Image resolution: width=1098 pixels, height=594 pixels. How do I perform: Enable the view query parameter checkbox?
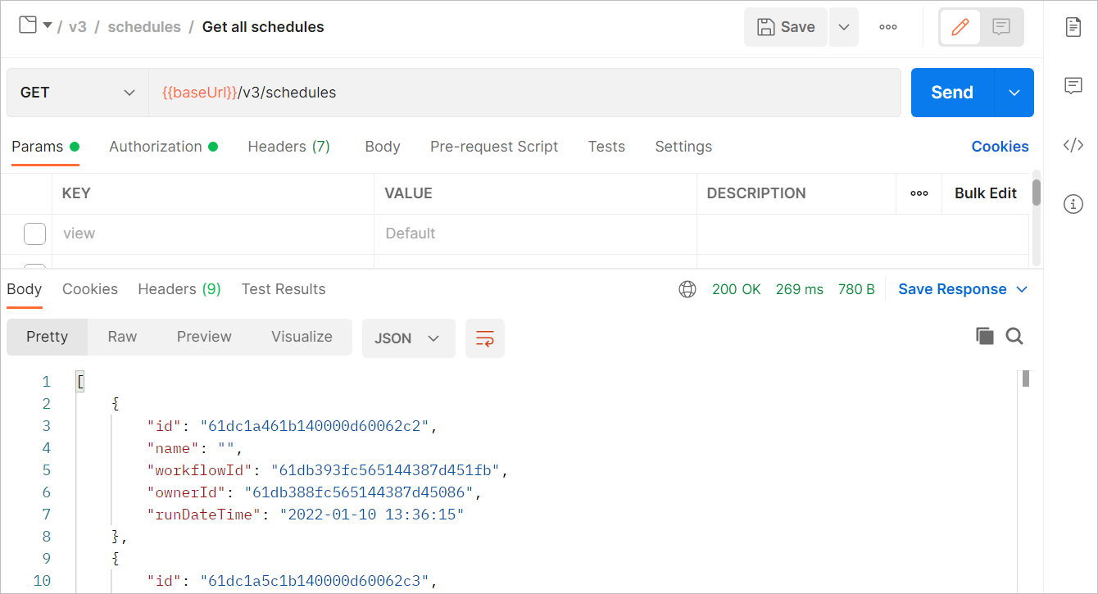pyautogui.click(x=34, y=234)
